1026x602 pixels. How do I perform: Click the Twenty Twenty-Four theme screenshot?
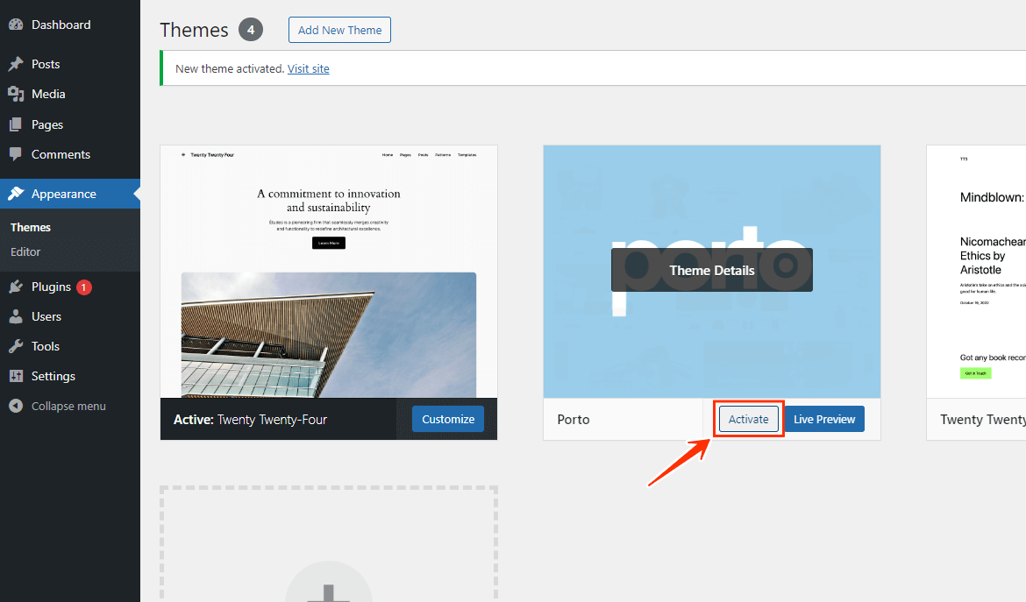tap(329, 272)
